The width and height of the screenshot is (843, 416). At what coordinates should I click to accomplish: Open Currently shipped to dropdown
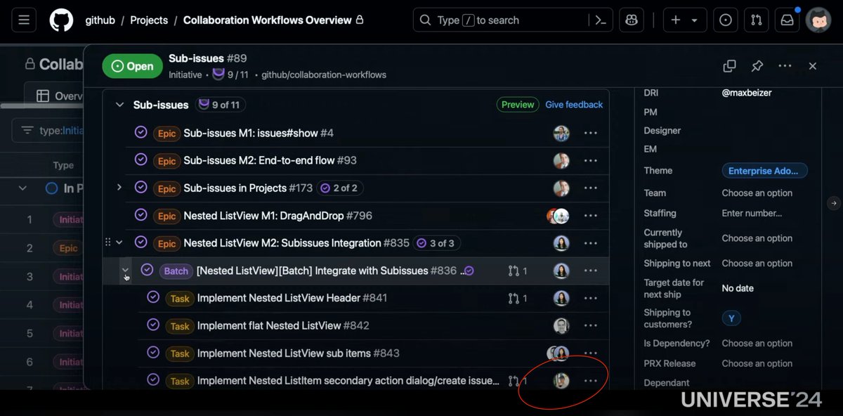point(757,238)
